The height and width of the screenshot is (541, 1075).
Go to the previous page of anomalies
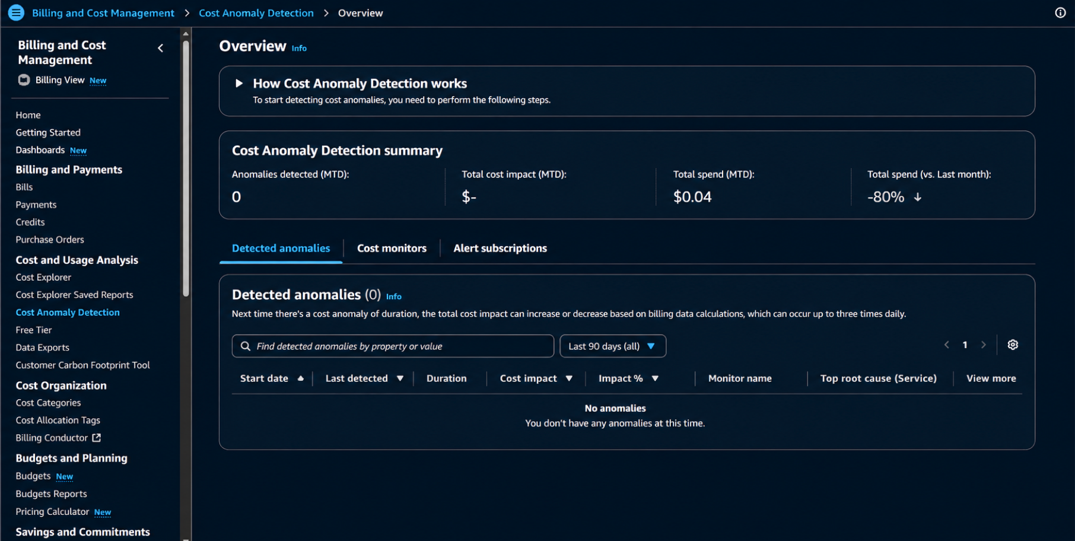[947, 345]
